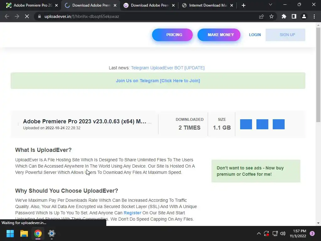321x241 pixels.
Task: Show hidden system tray icons
Action: pos(259,233)
